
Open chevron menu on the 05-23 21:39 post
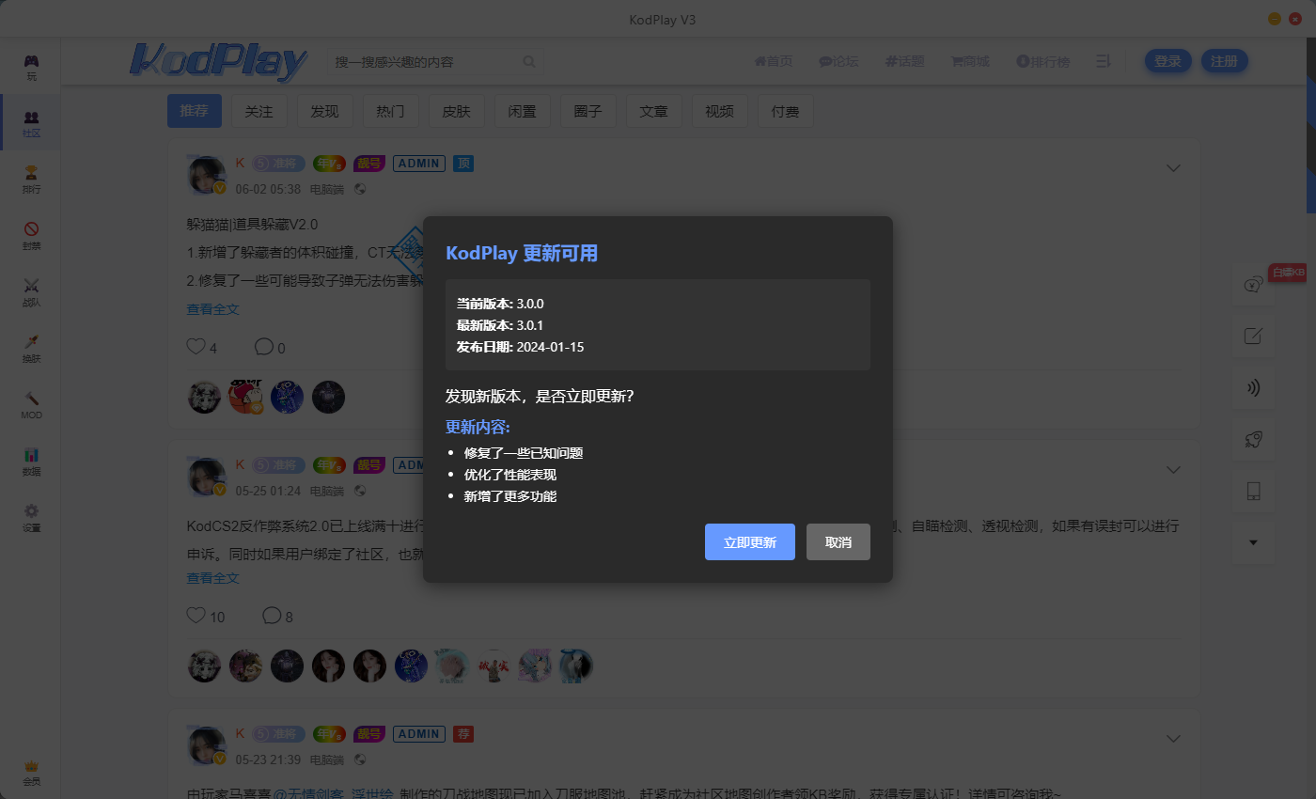[1173, 739]
